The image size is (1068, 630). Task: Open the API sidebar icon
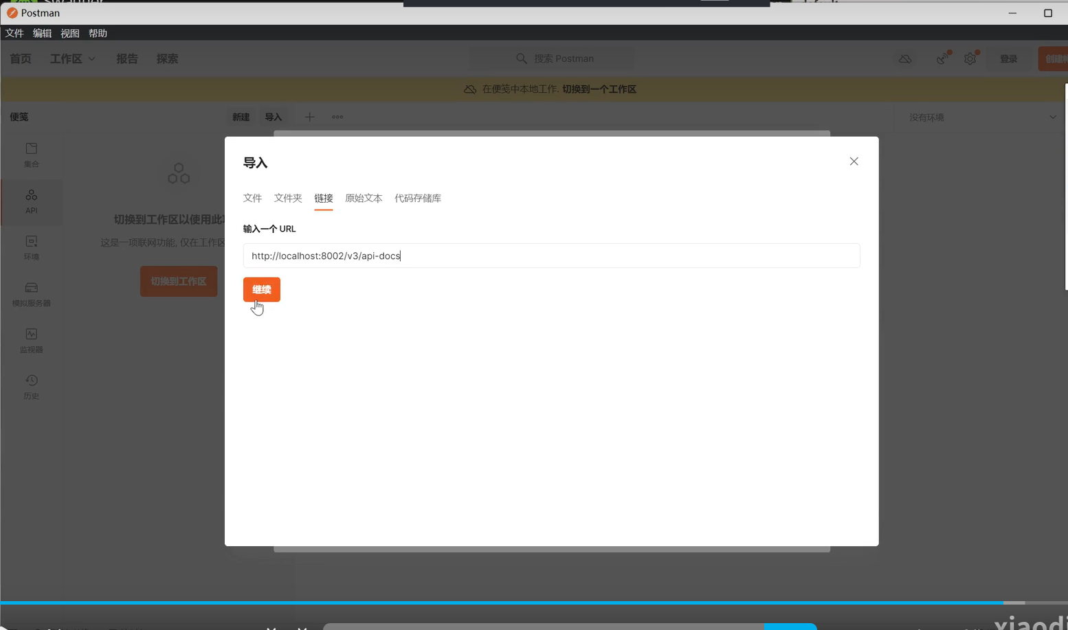[x=32, y=201]
